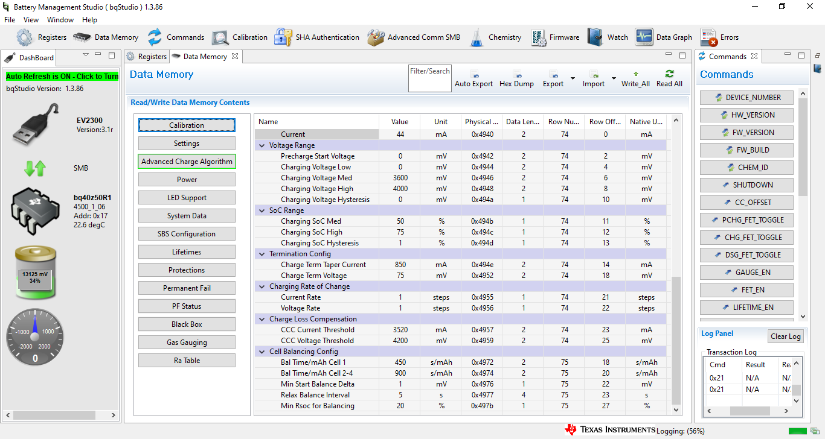Open the Export dropdown arrow
Viewport: 825px width, 439px height.
coord(573,78)
